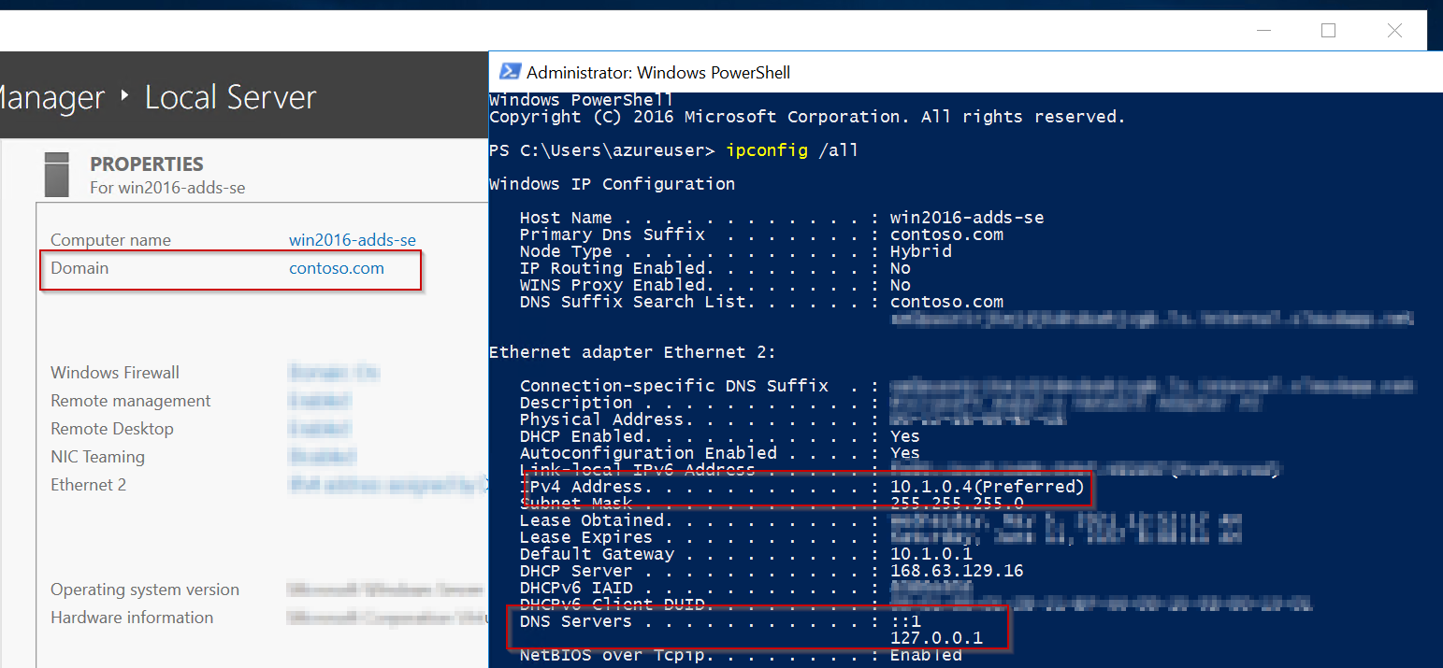Screen dimensions: 1443x668
Task: Click the server icon beside PROPERTIES heading
Action: (x=57, y=174)
